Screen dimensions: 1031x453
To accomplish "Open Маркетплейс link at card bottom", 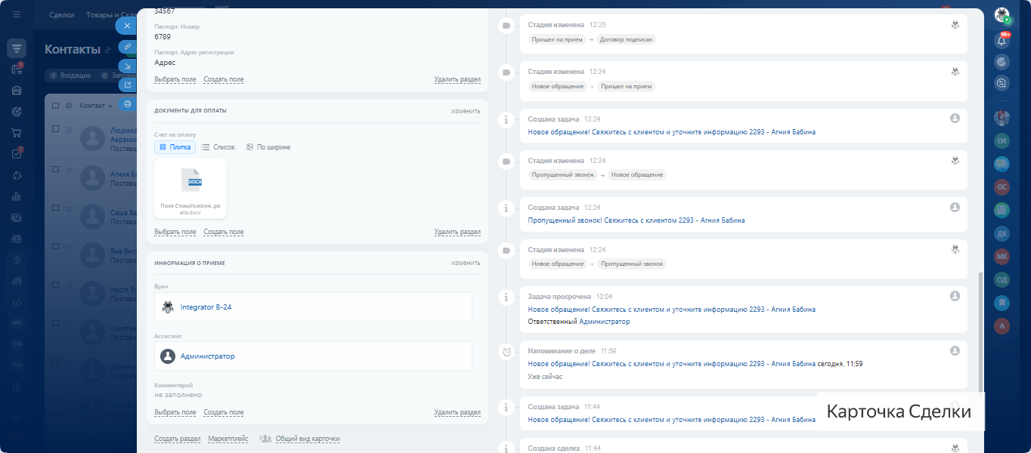I will click(x=228, y=439).
